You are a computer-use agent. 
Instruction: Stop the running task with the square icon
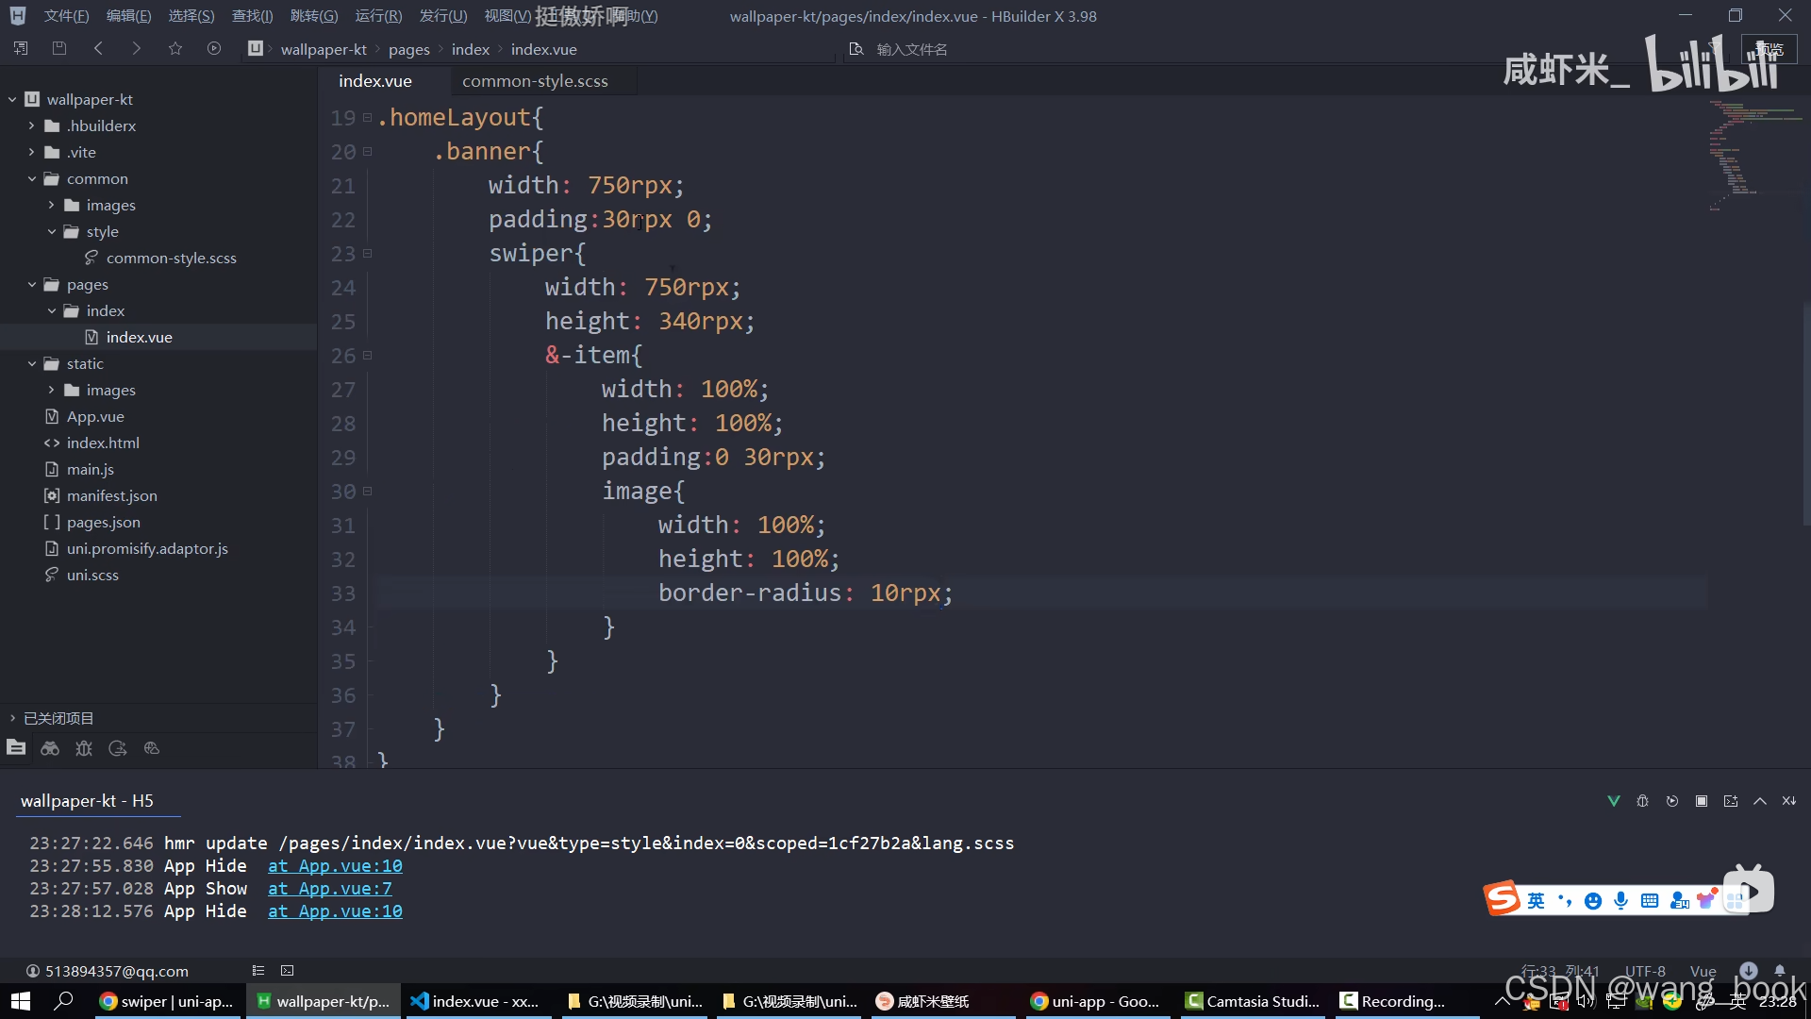[x=1702, y=801]
